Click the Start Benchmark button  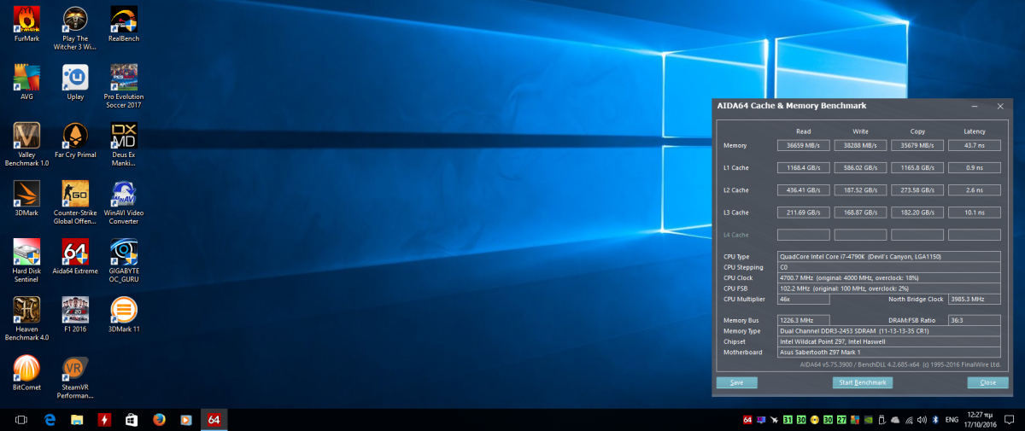(863, 382)
